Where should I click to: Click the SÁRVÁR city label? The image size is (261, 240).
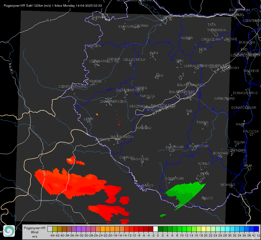[113, 59]
